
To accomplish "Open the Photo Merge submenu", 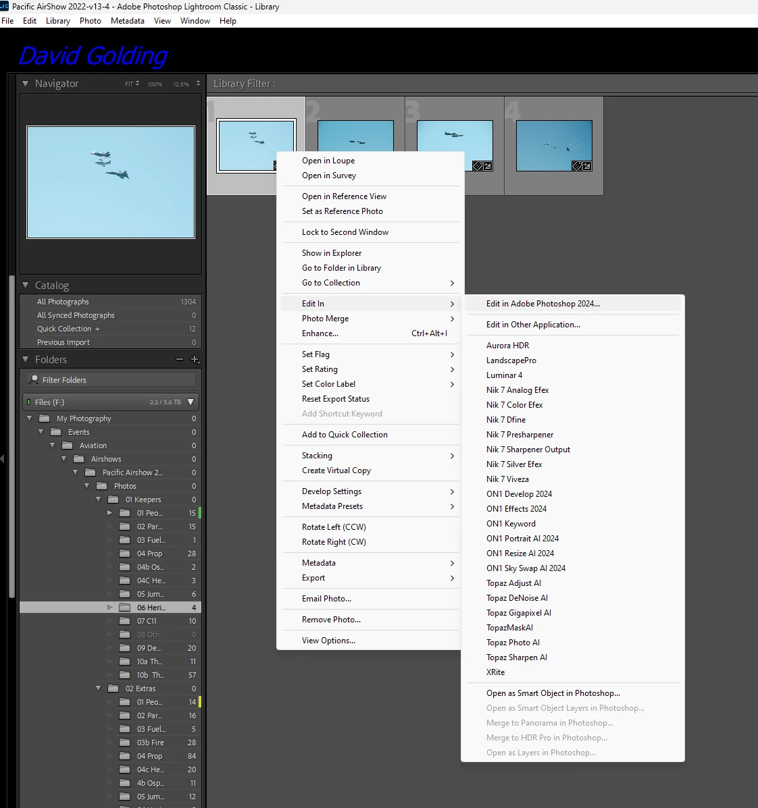I will coord(370,319).
